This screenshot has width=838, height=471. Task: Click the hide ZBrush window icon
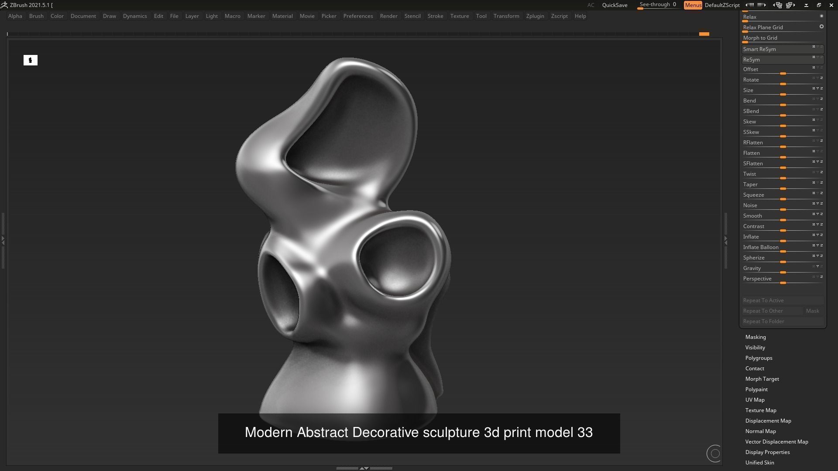pyautogui.click(x=806, y=5)
